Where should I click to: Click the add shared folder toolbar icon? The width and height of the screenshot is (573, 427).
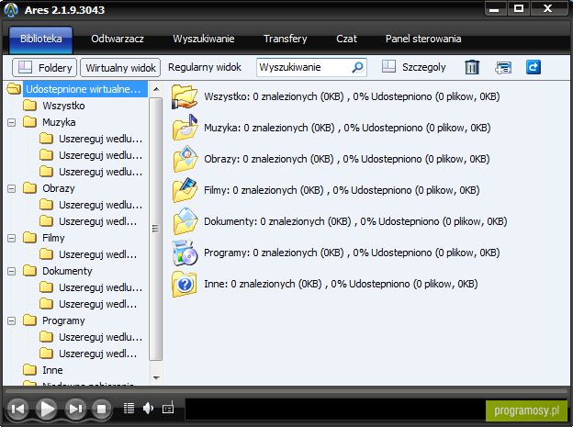tap(503, 68)
